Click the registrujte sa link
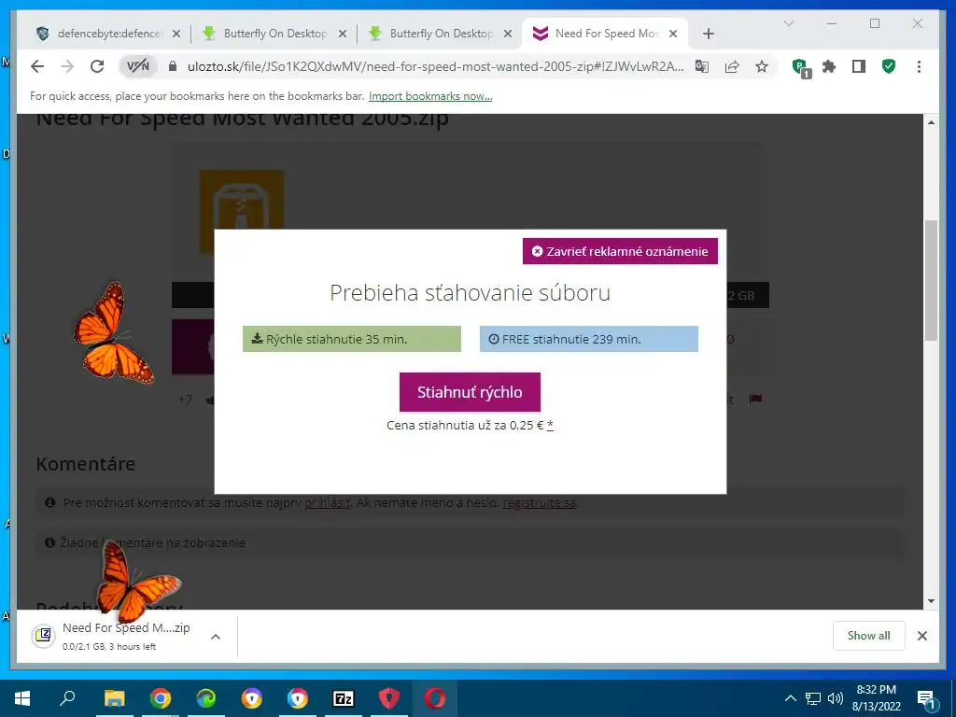Viewport: 956px width, 717px height. 540,503
